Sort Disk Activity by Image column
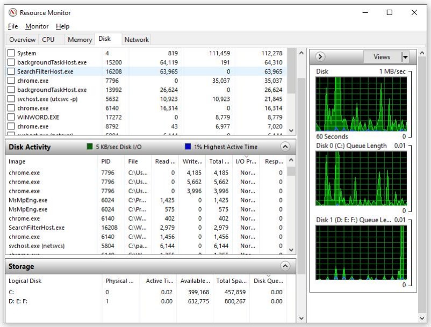This screenshot has width=431, height=327. [52, 162]
